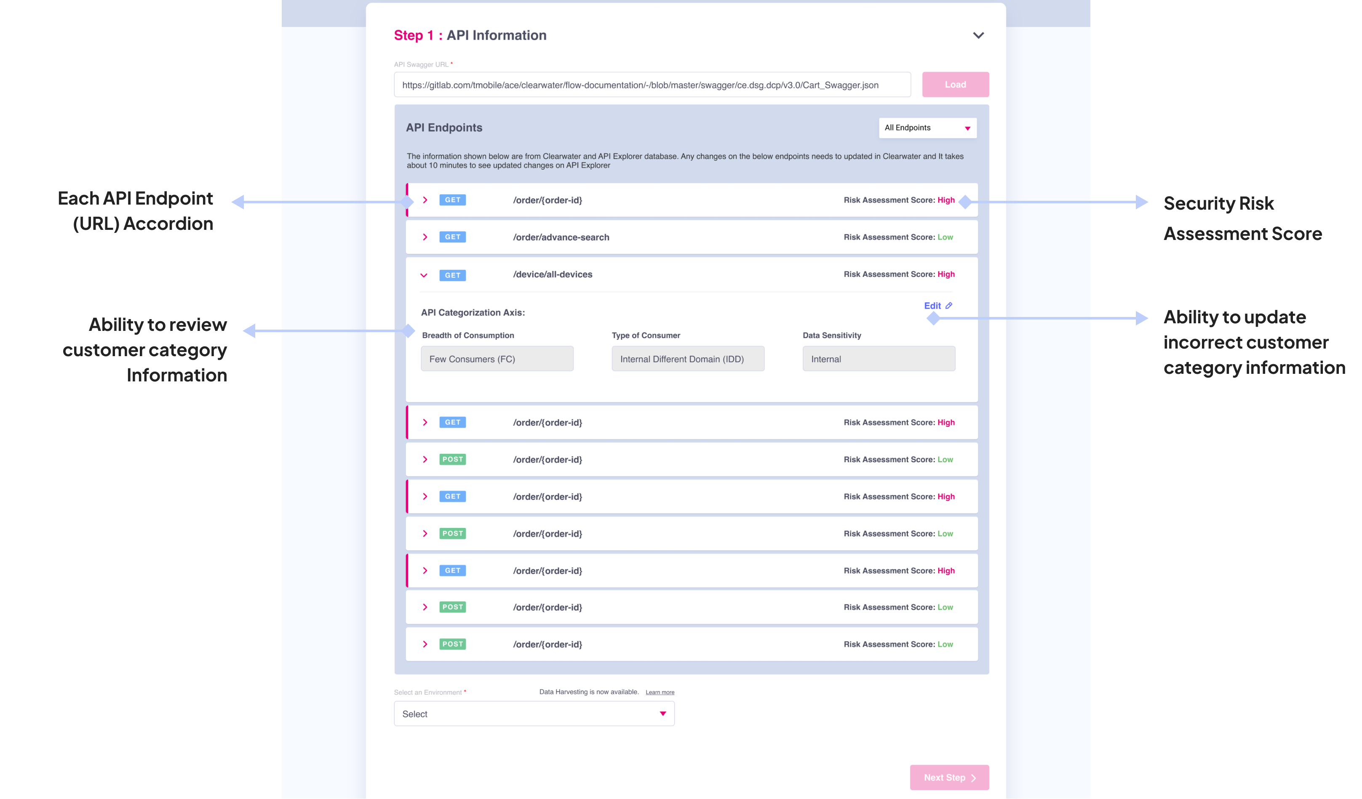
Task: Expand the /order/advance-search endpoint row
Action: [425, 237]
